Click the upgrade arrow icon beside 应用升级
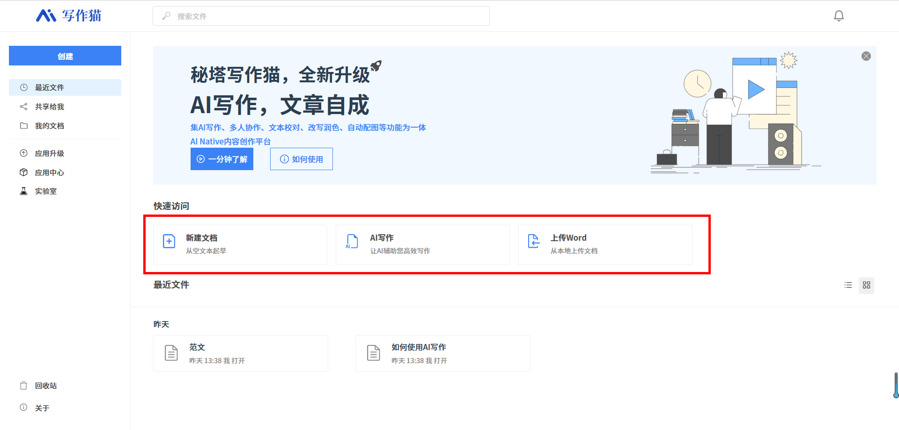899x430 pixels. coord(24,153)
